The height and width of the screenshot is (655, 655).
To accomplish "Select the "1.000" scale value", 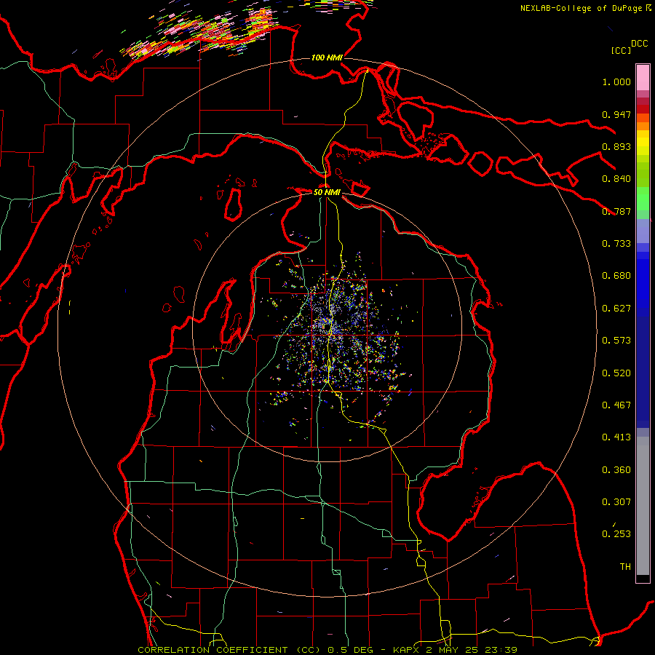I will [616, 82].
